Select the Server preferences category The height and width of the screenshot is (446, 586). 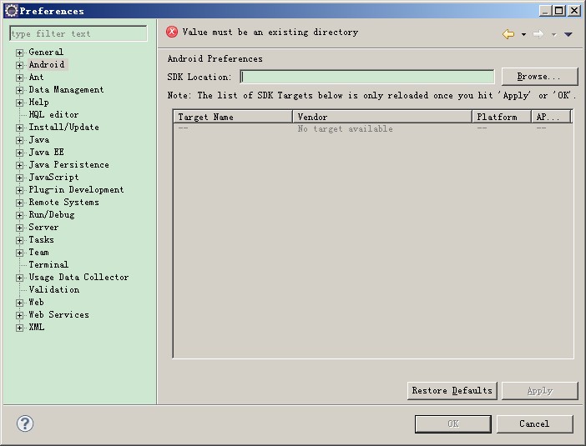(43, 227)
